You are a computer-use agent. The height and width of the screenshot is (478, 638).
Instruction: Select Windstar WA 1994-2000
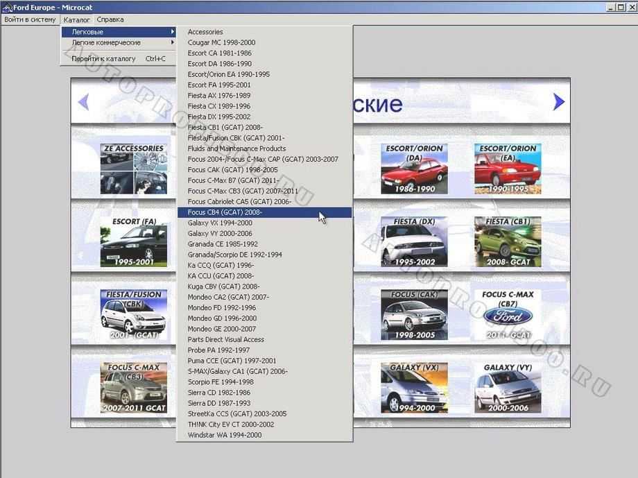point(264,435)
